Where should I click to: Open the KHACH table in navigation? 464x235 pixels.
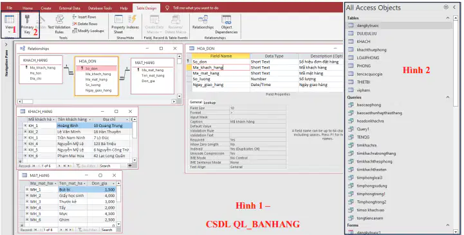pos(364,42)
